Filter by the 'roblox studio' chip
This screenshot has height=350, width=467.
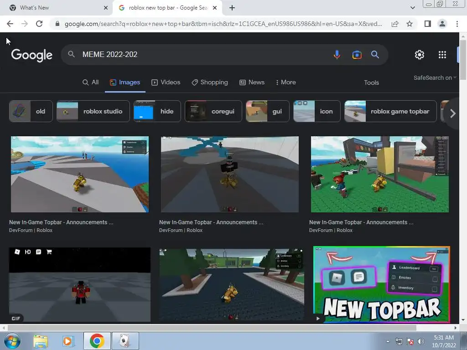[x=93, y=111]
